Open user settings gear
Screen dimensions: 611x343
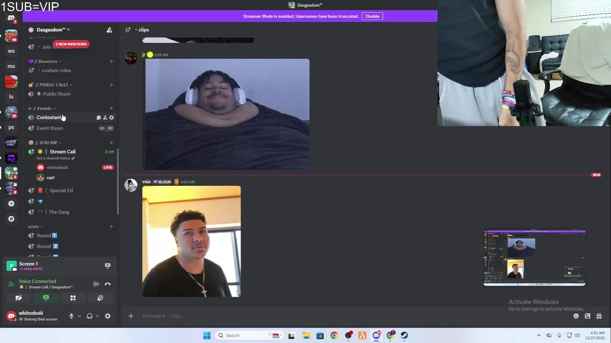[x=107, y=316]
